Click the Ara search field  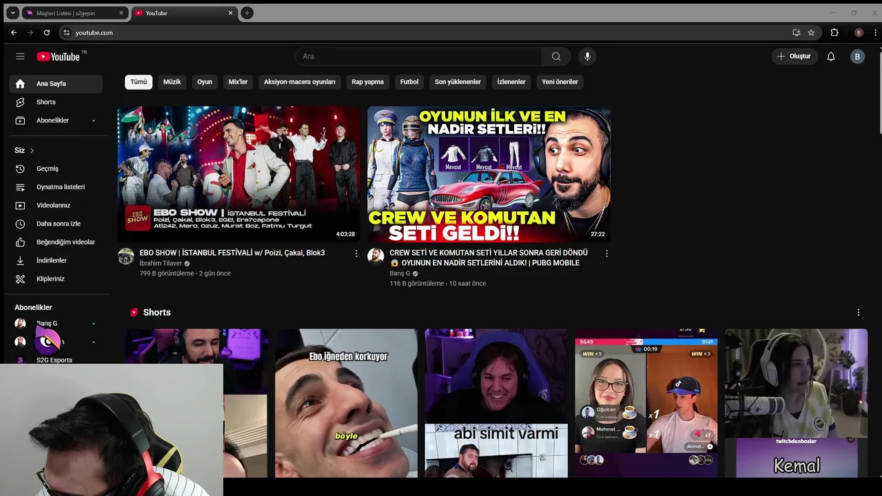point(419,56)
